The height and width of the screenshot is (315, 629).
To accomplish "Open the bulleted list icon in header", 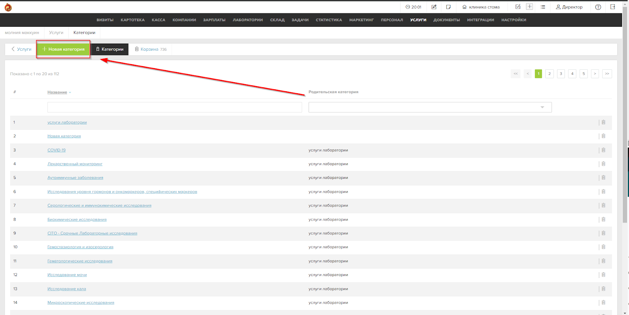I will click(543, 7).
